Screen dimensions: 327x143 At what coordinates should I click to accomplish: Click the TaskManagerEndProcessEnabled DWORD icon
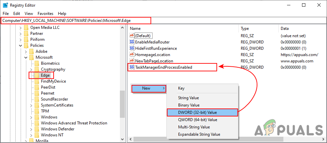[x=132, y=67]
